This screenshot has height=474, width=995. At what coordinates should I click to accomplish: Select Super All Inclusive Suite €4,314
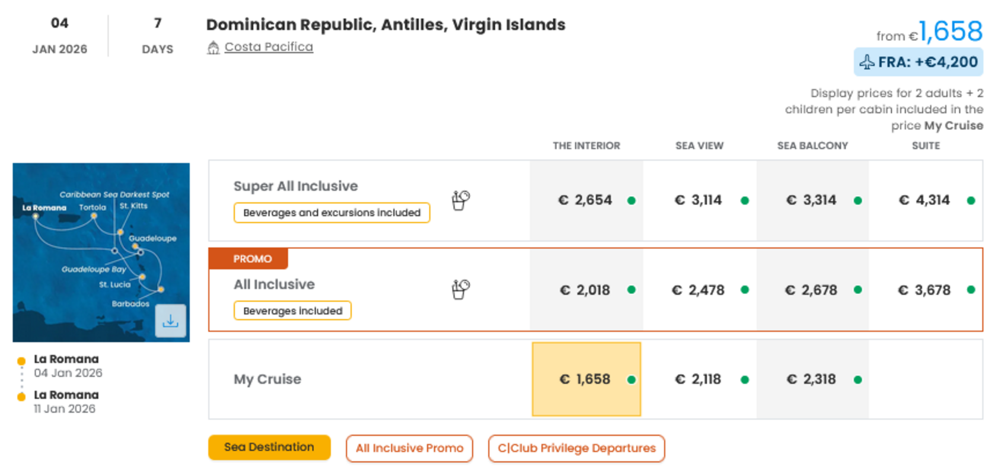click(x=924, y=200)
